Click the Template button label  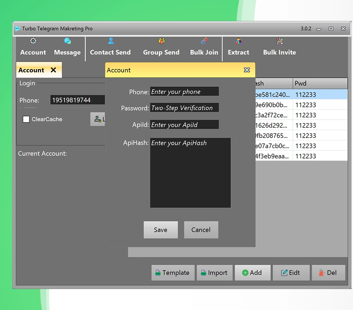pos(176,273)
